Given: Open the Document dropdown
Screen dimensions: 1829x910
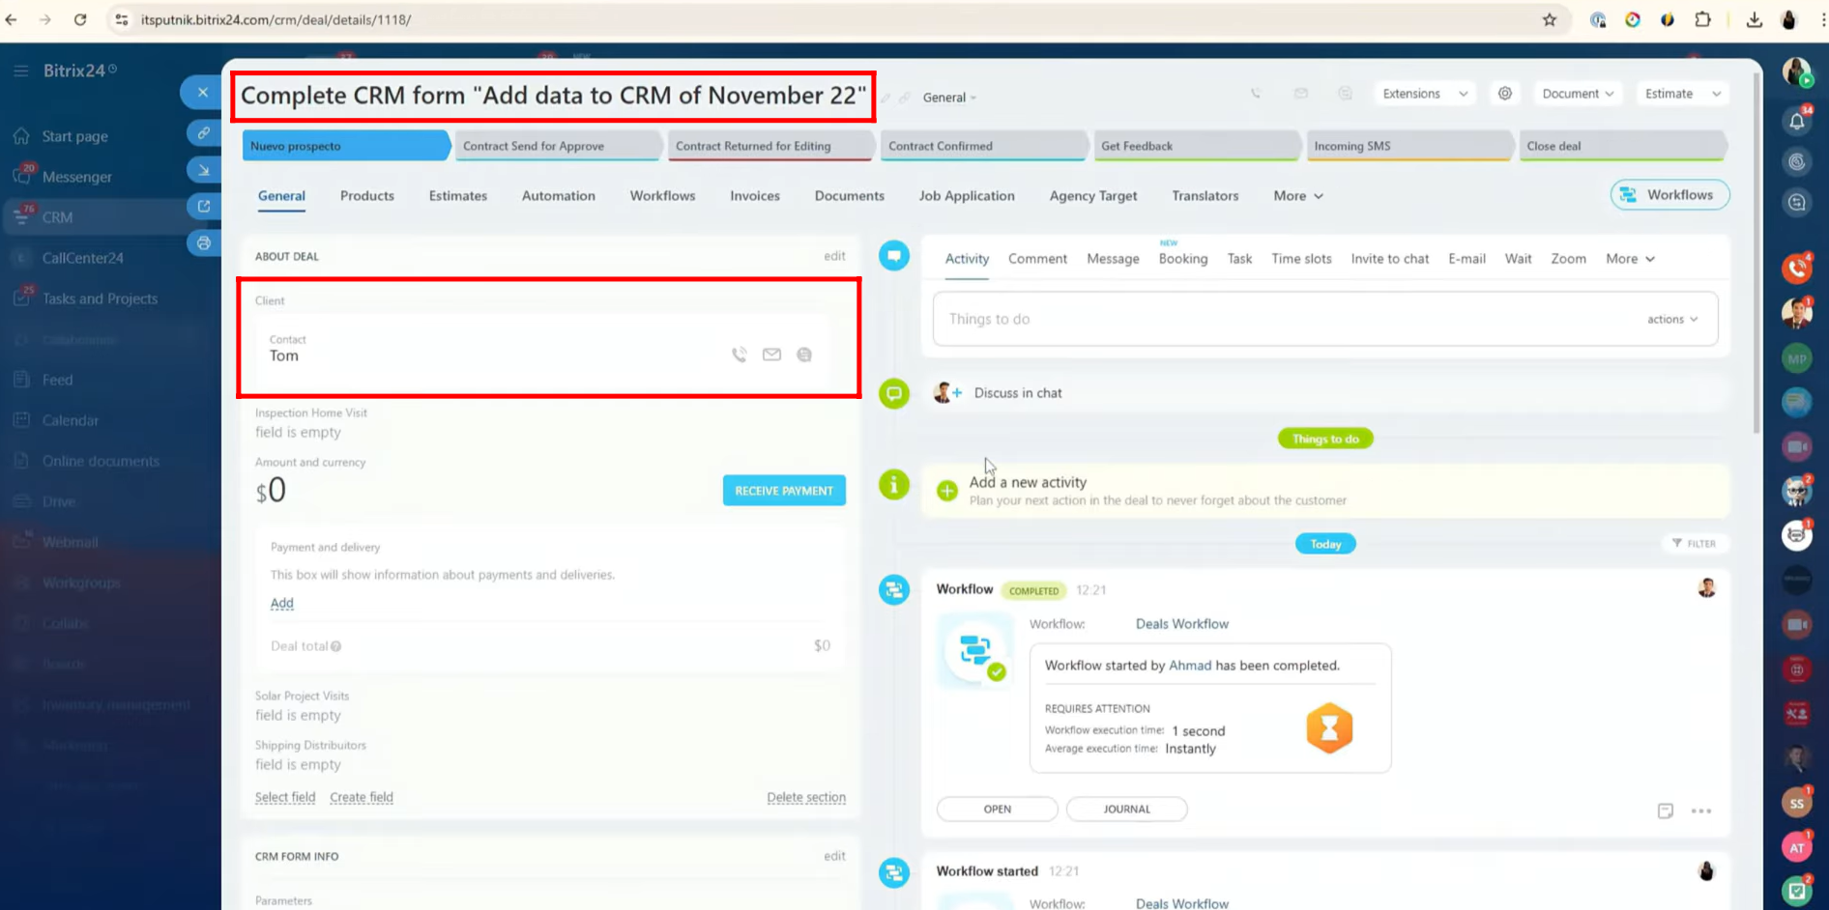Looking at the screenshot, I should (1577, 94).
